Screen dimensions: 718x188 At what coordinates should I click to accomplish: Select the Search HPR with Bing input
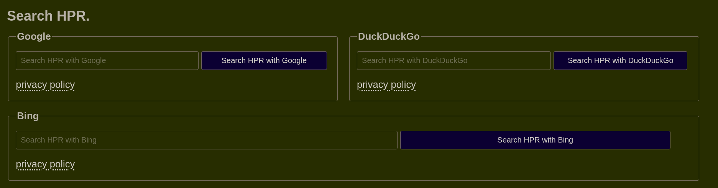pyautogui.click(x=206, y=140)
